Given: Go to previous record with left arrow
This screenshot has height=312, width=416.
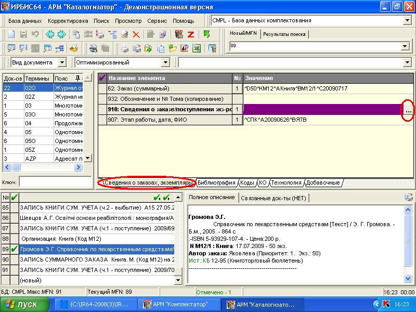Looking at the screenshot, I should click(50, 34).
